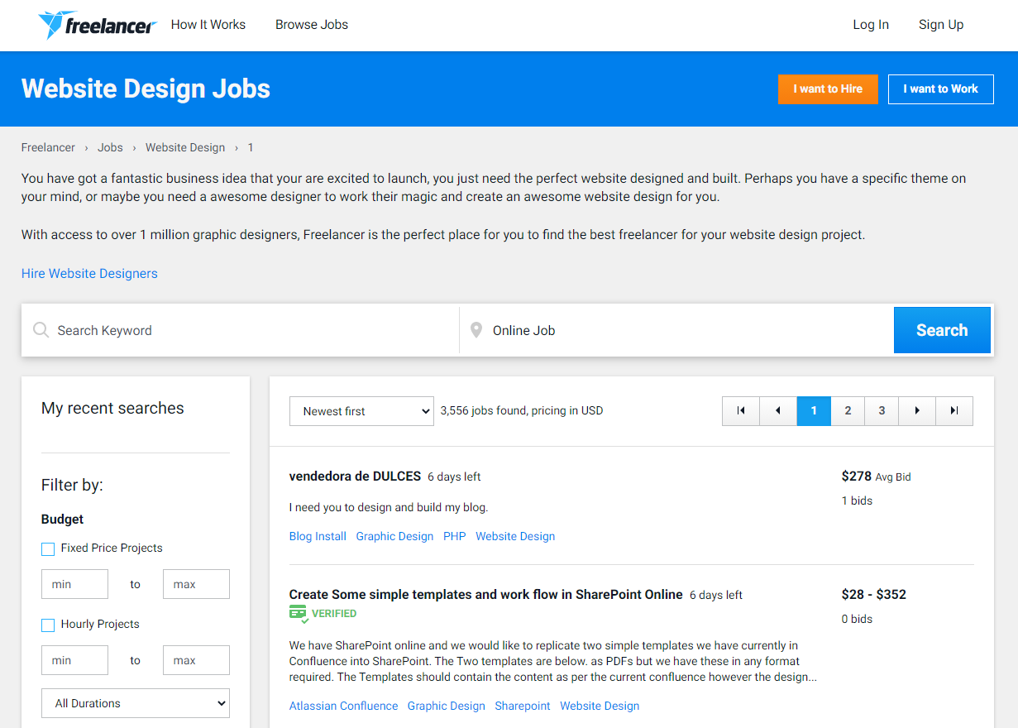Click fixed price max budget field
The width and height of the screenshot is (1018, 728).
point(196,584)
